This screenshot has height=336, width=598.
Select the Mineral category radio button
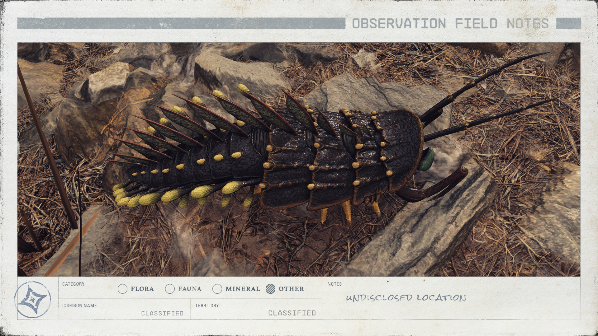(217, 289)
